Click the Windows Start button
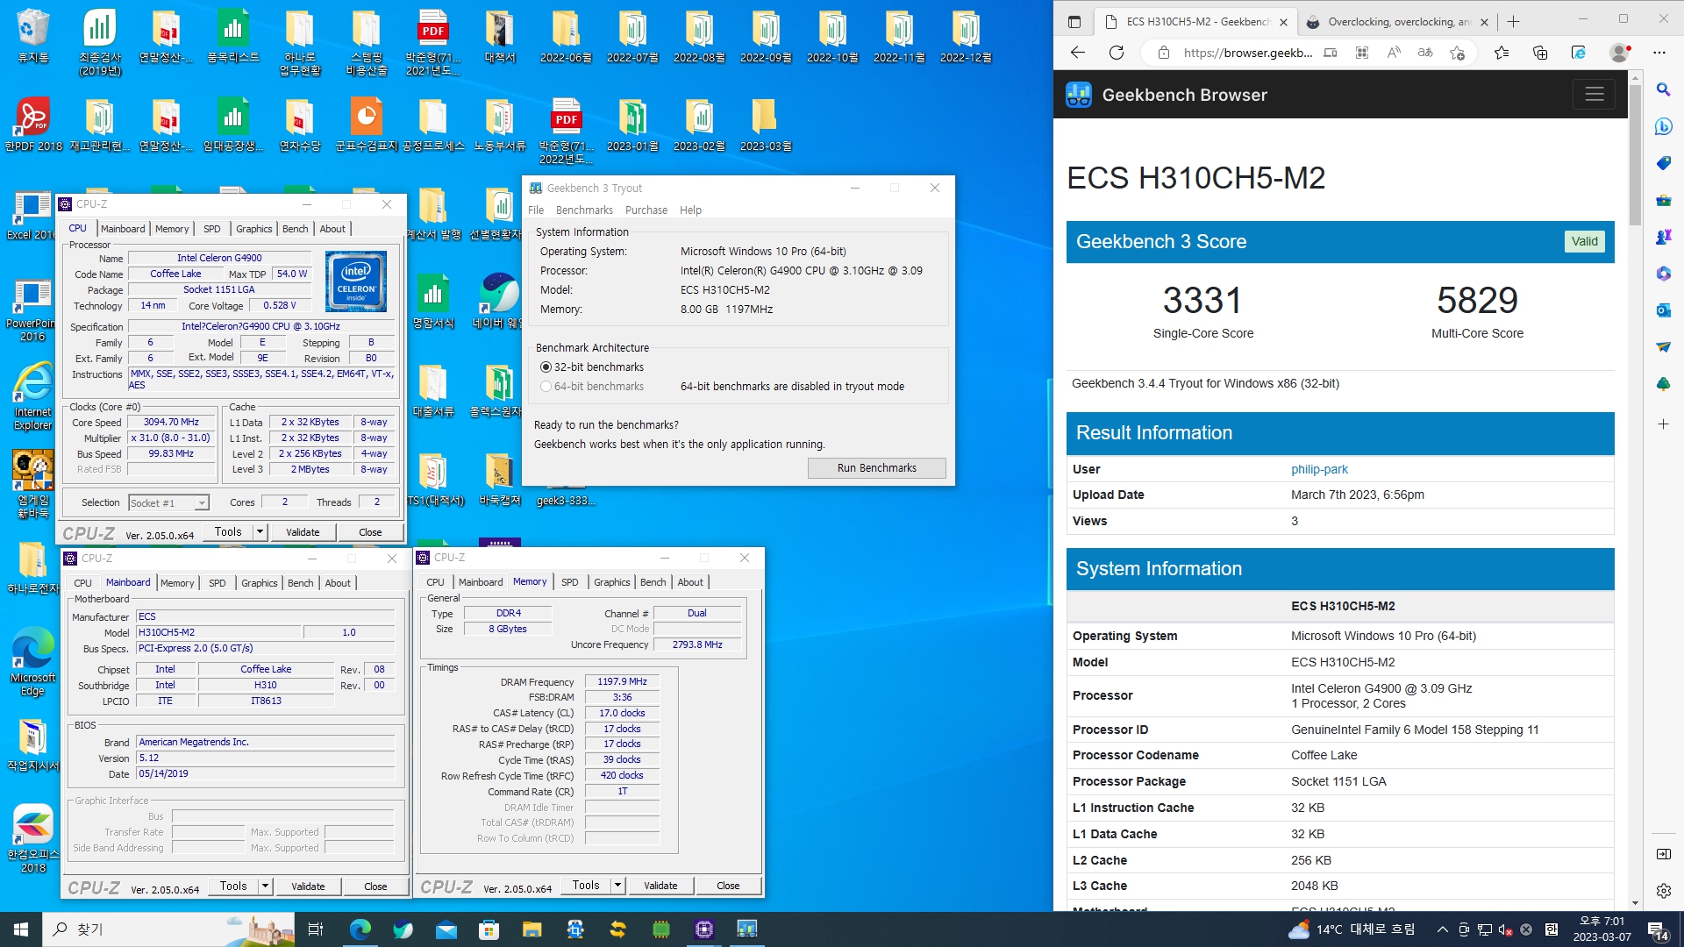Viewport: 1684px width, 947px height. 21,929
